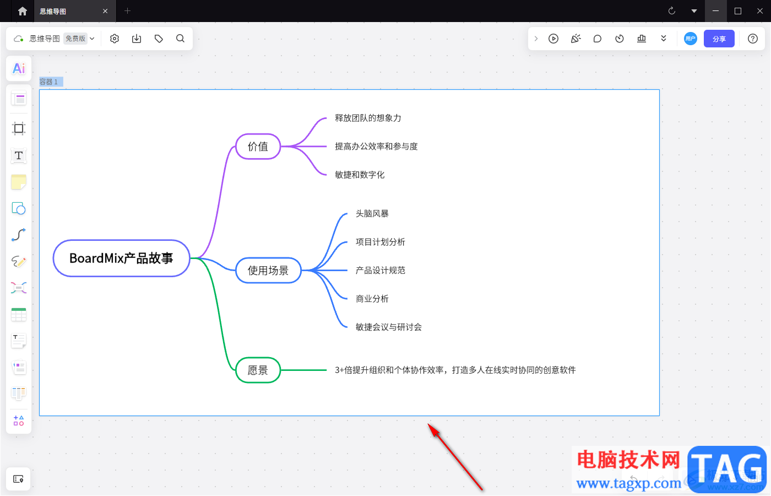
Task: Open the comments bubble tool
Action: coord(598,39)
